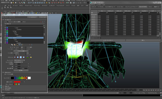Screen dimensions: 162x99
Task: Open the normalize weights dropdown
Action: point(18,62)
